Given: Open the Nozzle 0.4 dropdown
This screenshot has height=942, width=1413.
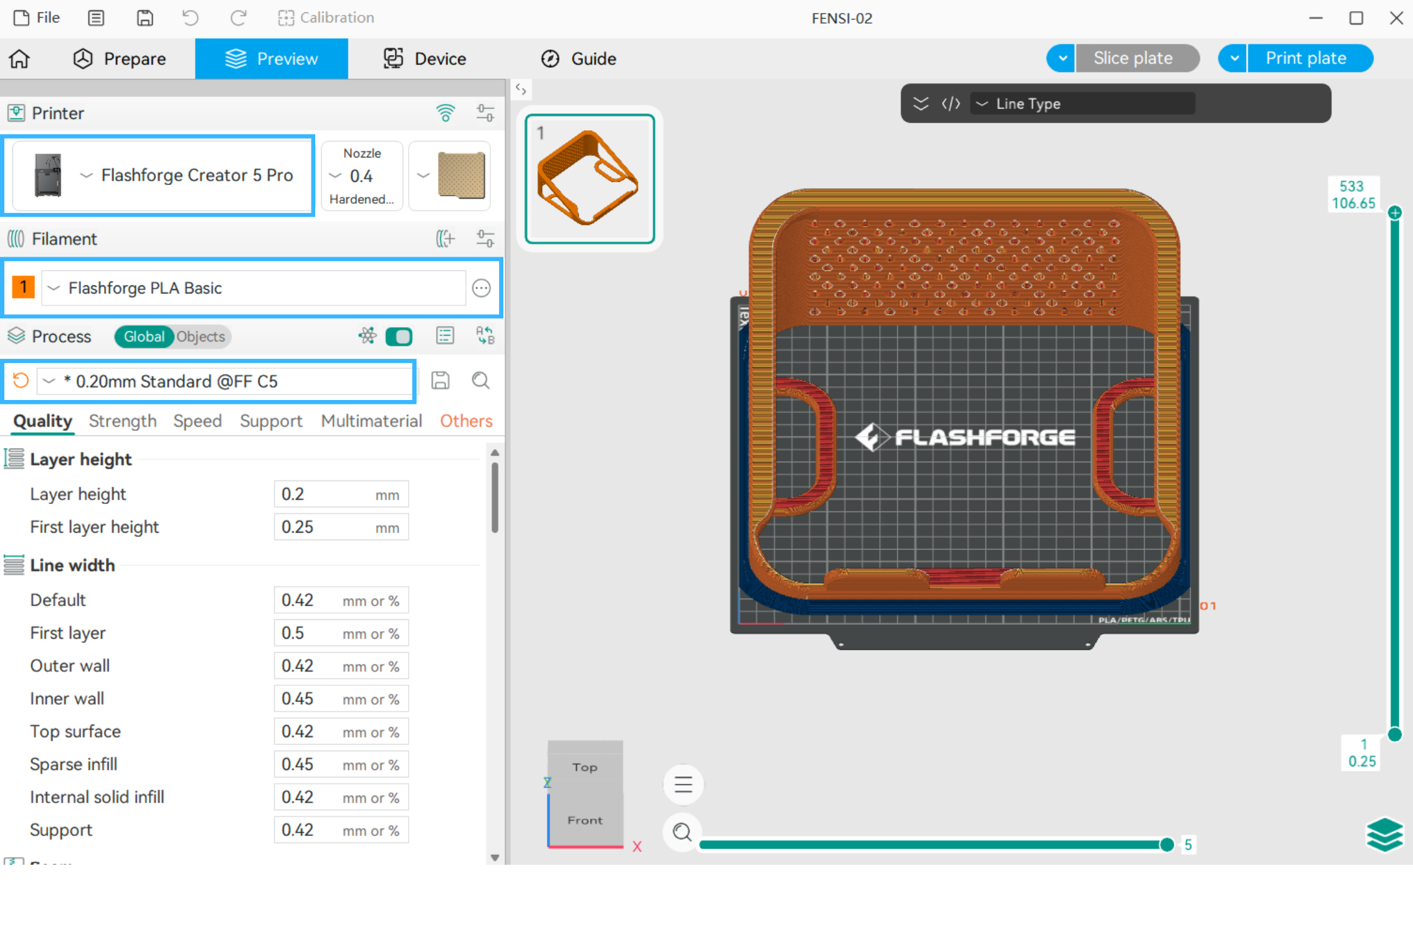Looking at the screenshot, I should point(362,176).
